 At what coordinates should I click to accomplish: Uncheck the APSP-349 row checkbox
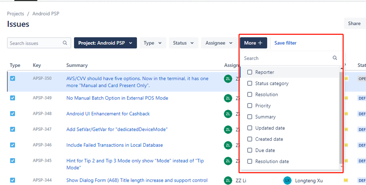12,98
